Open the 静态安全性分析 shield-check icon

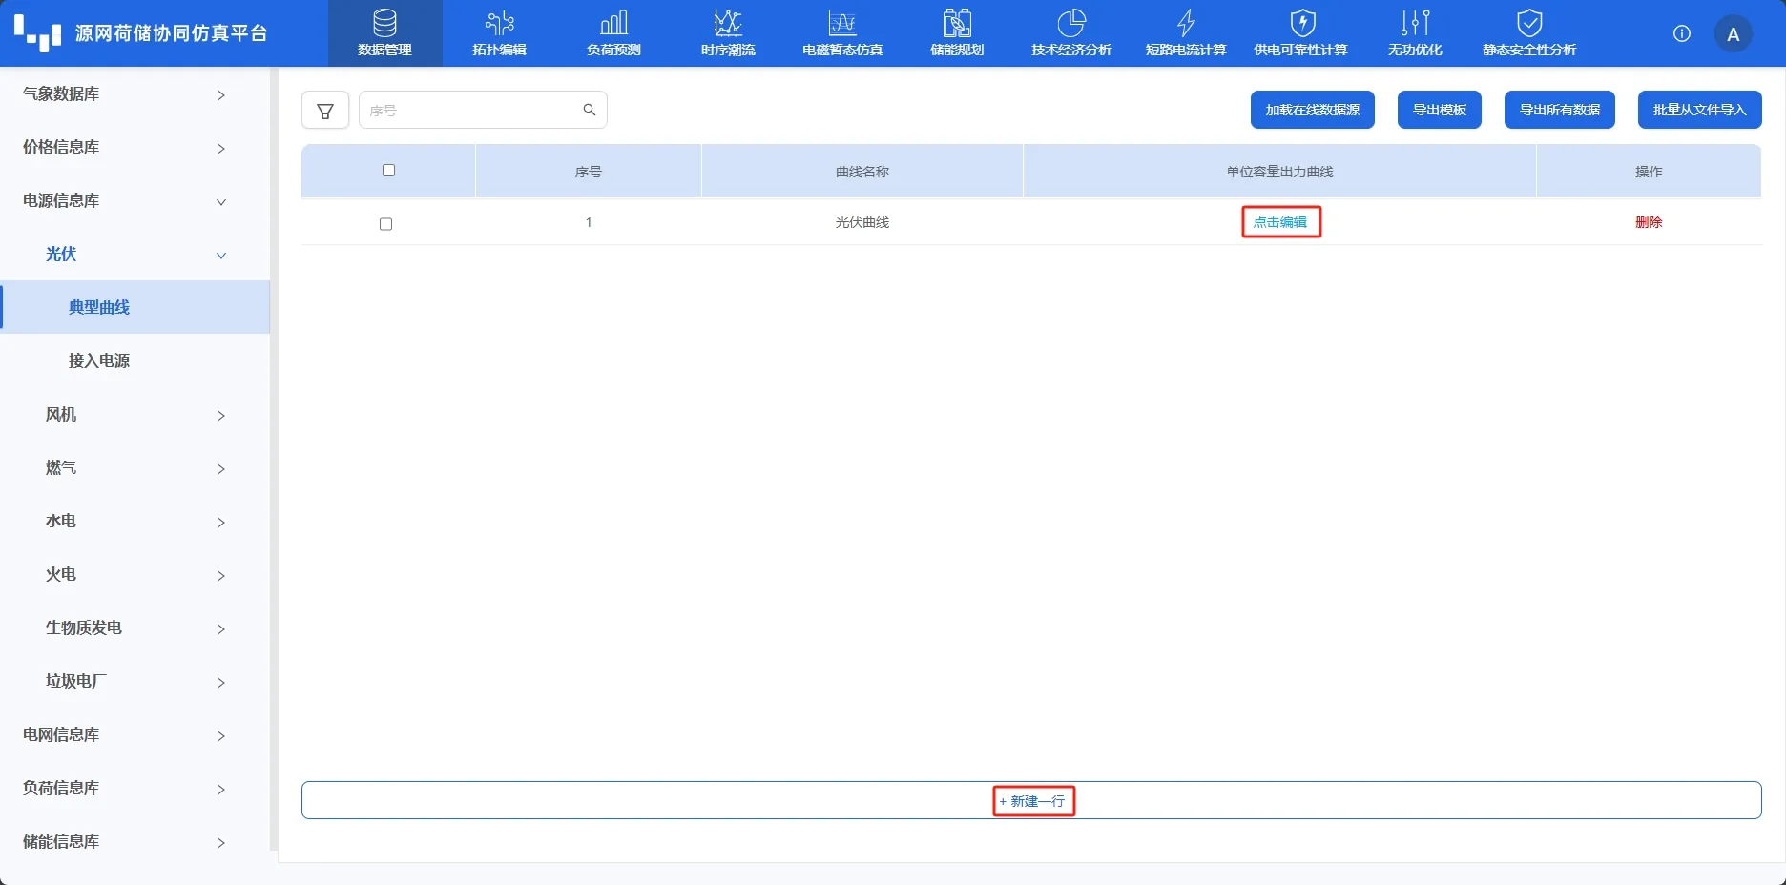(x=1529, y=22)
